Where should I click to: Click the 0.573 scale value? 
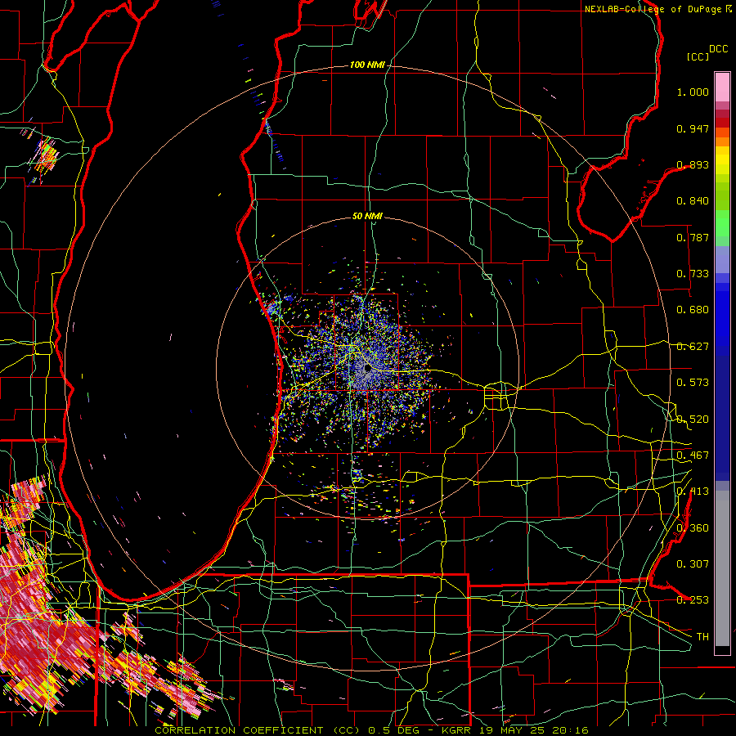click(x=693, y=383)
